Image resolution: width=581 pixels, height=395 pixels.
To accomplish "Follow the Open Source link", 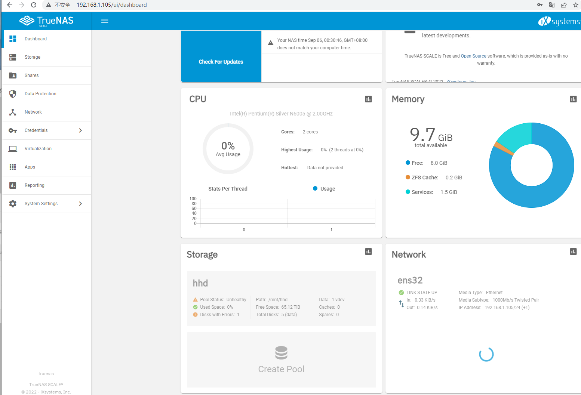I will 473,56.
